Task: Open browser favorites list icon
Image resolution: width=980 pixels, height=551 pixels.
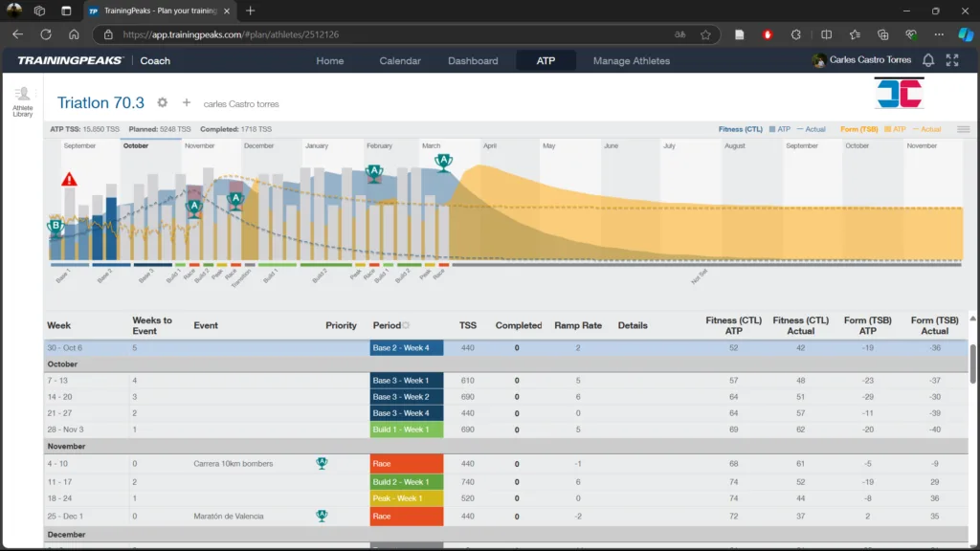Action: (x=855, y=34)
